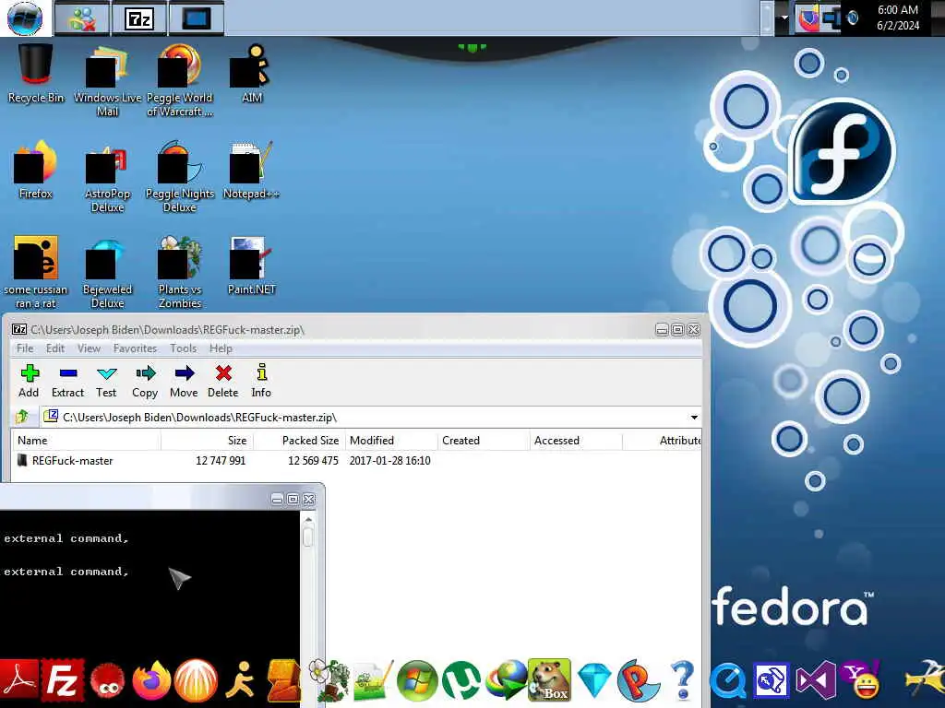The width and height of the screenshot is (945, 708).
Task: Launch the blue diamond Bejeweled dock icon
Action: click(594, 681)
